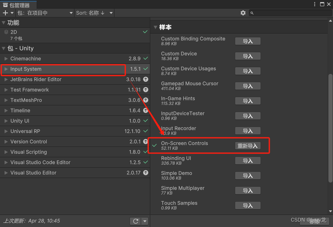Open the Sort 名称 dropdown

point(94,13)
